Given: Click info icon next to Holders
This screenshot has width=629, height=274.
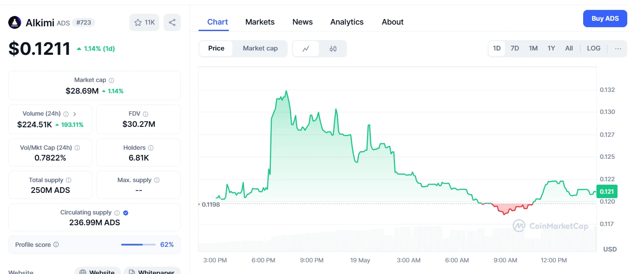Looking at the screenshot, I should [150, 148].
